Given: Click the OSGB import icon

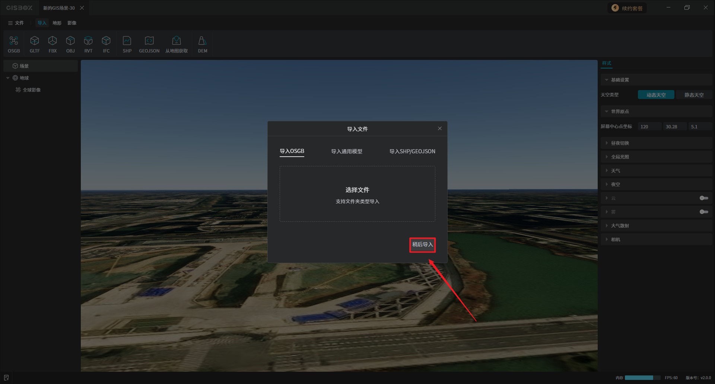Looking at the screenshot, I should click(x=14, y=44).
